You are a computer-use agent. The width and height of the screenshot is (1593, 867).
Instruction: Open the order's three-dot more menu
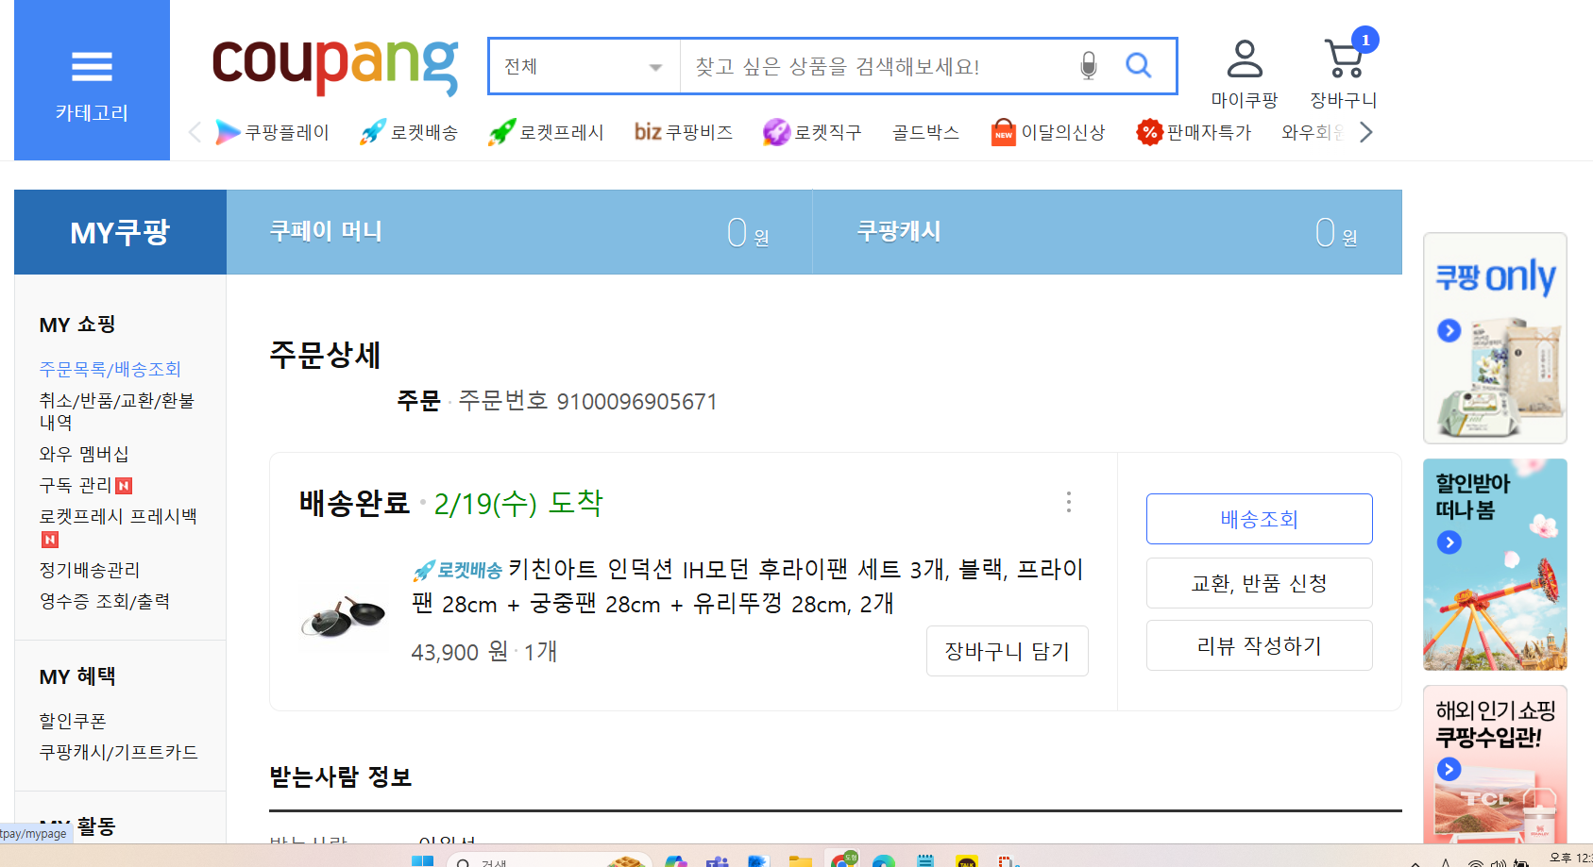(x=1068, y=502)
